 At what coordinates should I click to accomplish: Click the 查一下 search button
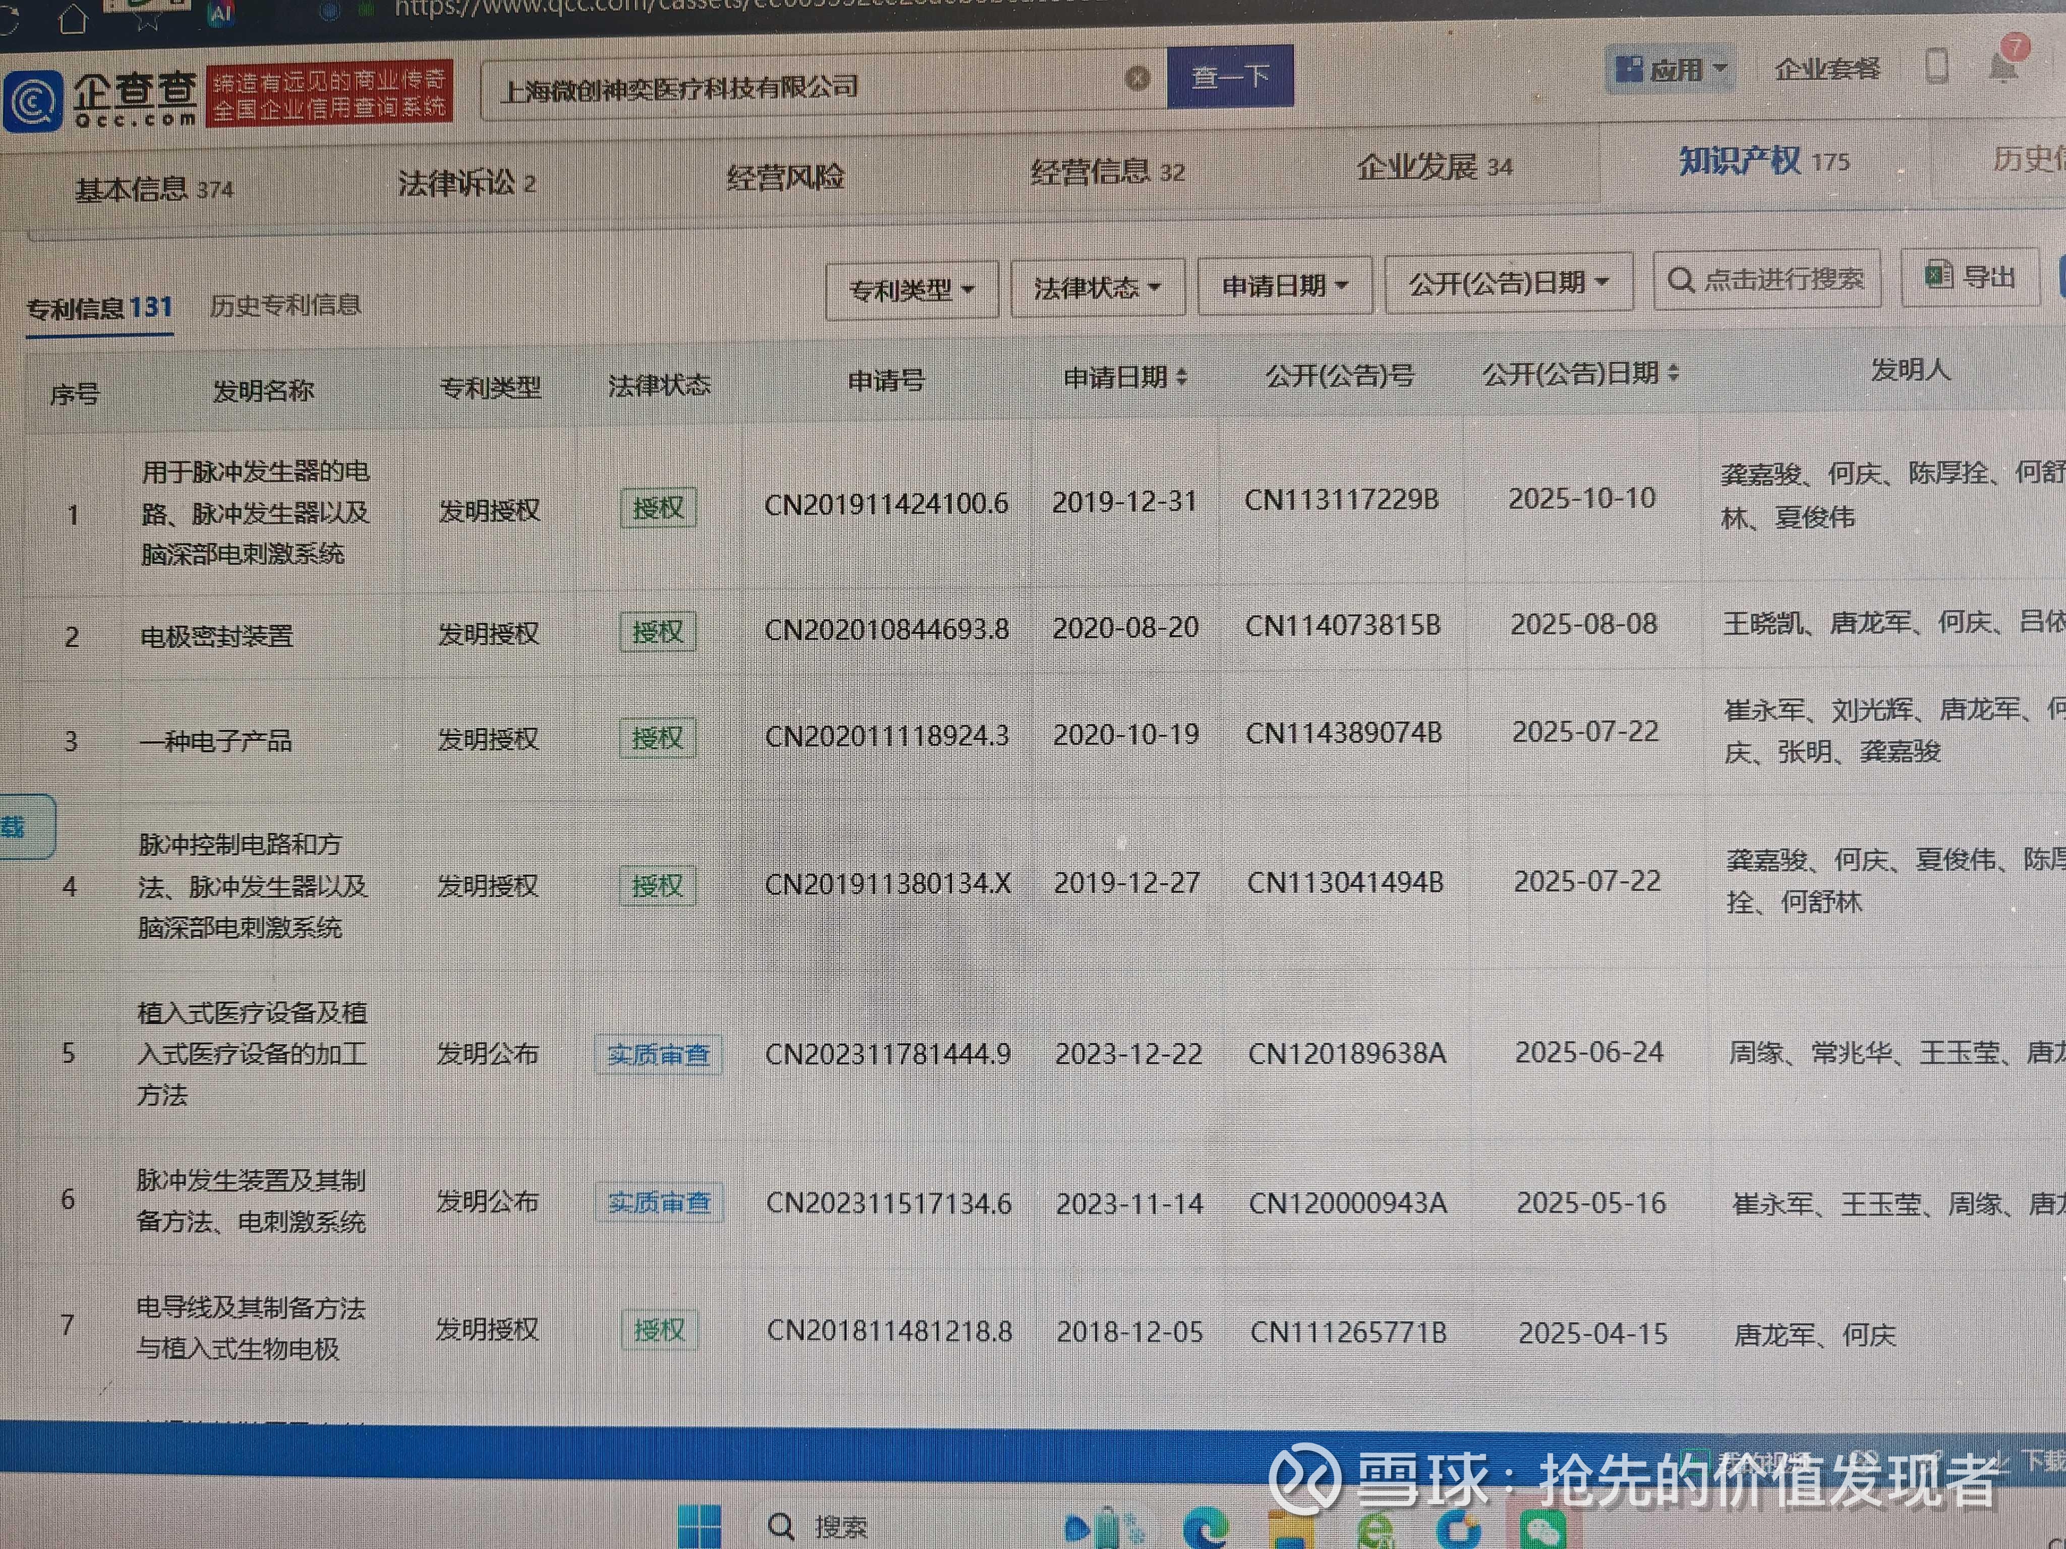click(1229, 76)
